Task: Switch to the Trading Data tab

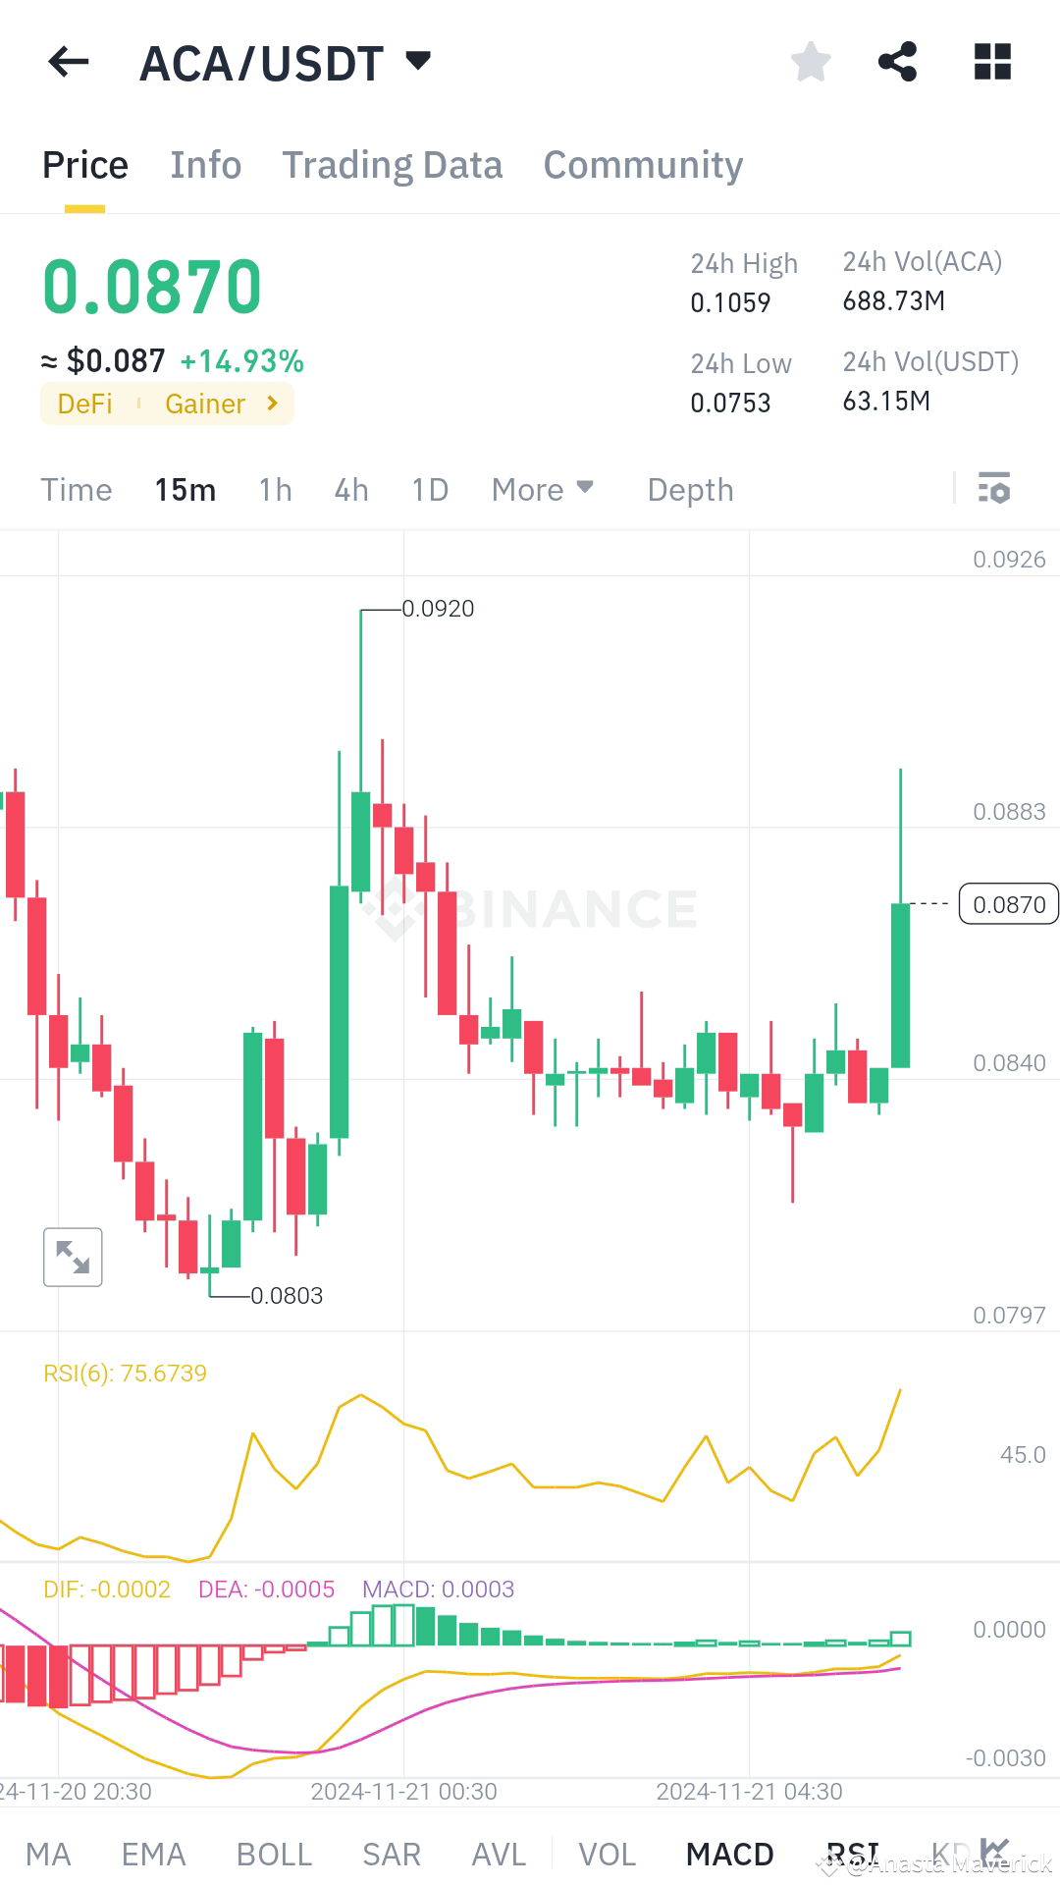Action: pos(392,164)
